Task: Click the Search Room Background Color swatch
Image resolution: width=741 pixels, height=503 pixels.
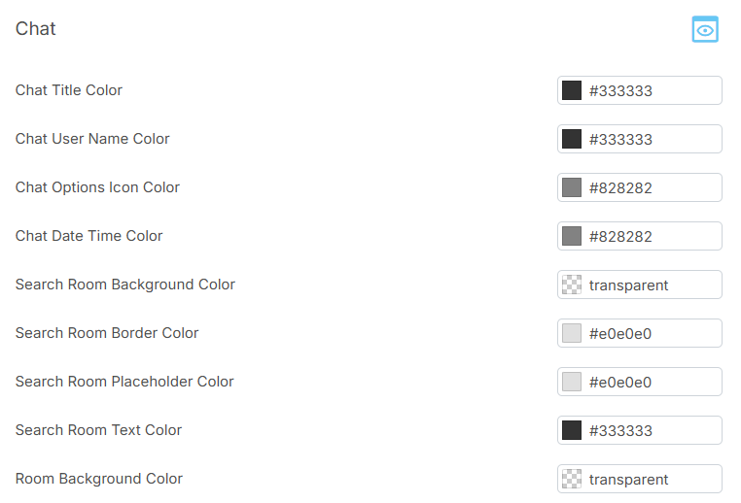Action: 572,285
